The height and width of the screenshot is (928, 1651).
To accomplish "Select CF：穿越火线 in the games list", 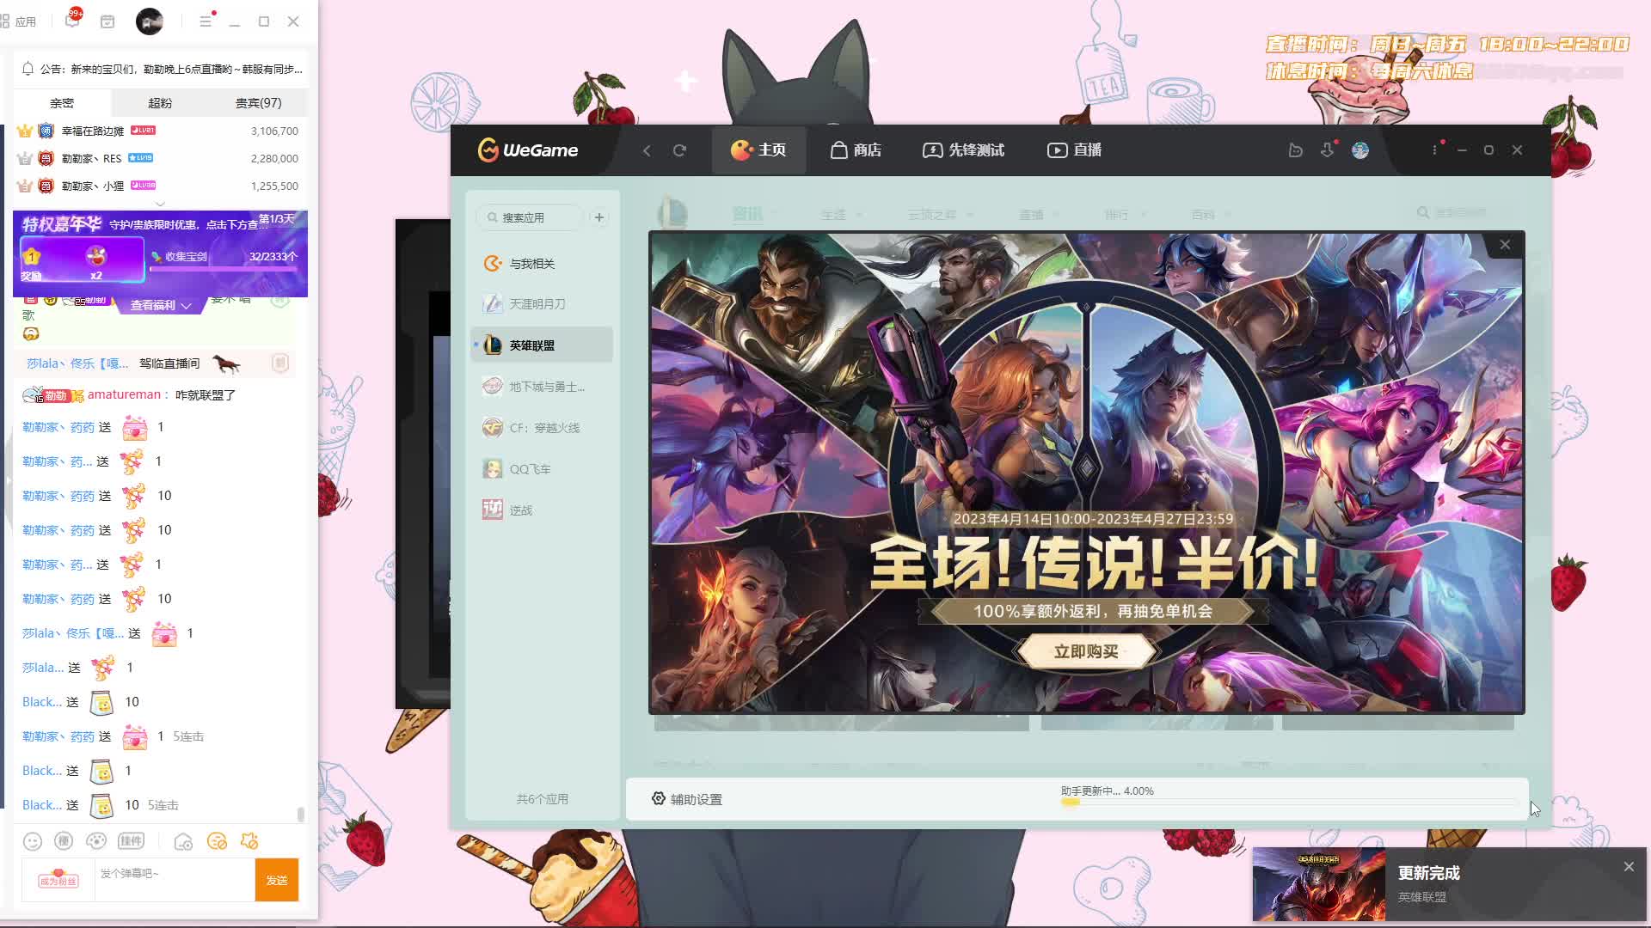I will [541, 428].
